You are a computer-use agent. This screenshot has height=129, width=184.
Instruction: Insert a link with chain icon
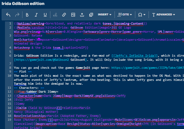pos(64,15)
